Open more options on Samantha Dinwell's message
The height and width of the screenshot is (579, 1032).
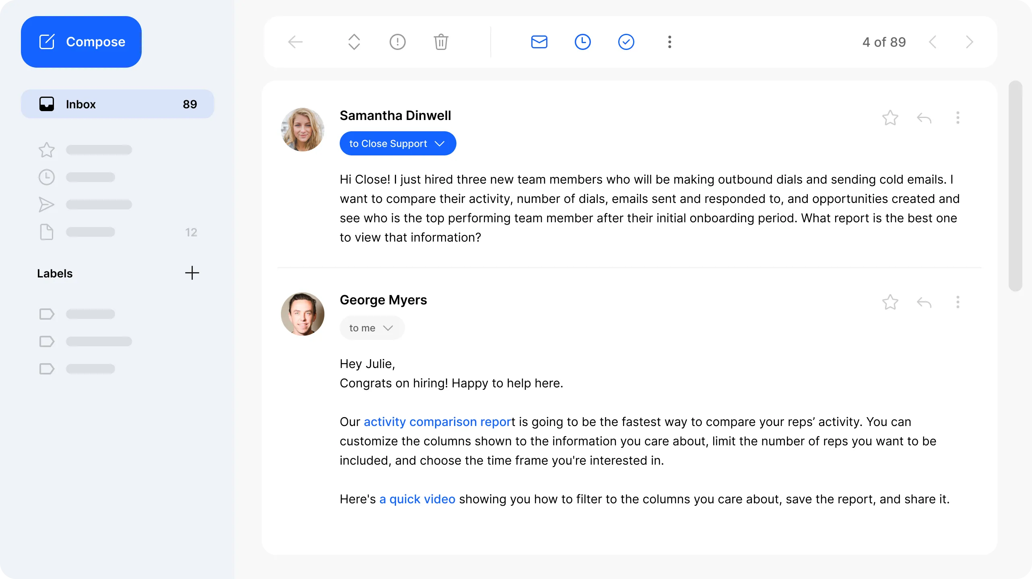click(958, 118)
